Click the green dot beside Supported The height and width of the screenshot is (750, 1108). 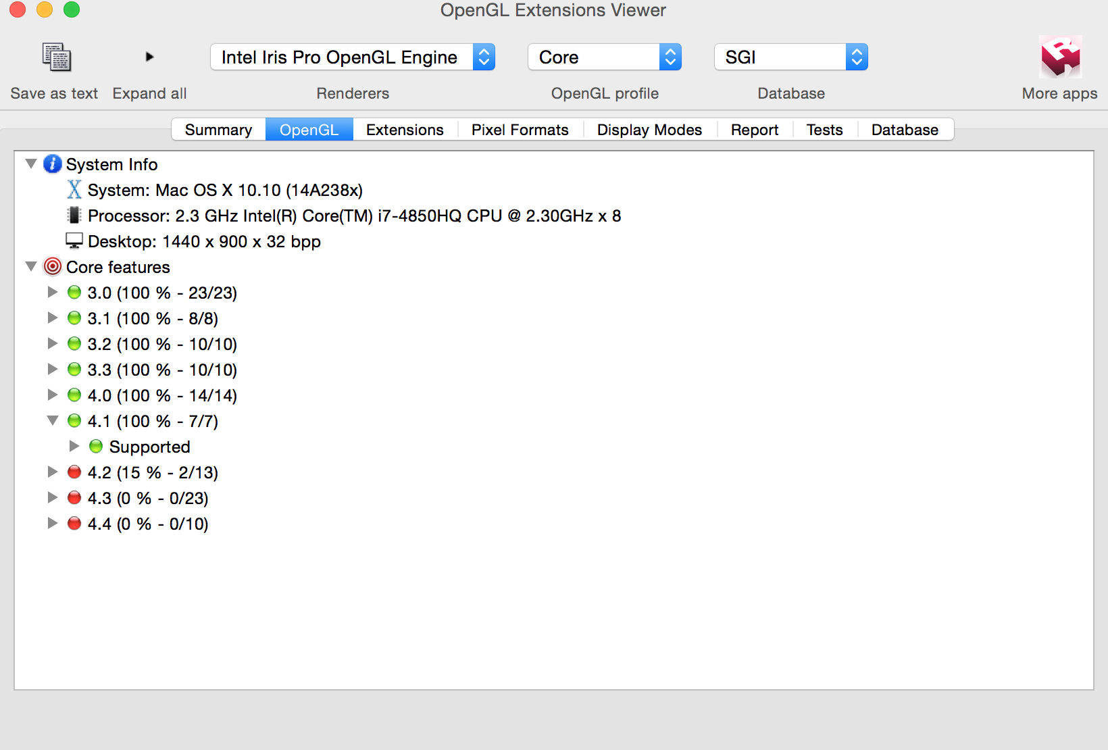pos(96,447)
